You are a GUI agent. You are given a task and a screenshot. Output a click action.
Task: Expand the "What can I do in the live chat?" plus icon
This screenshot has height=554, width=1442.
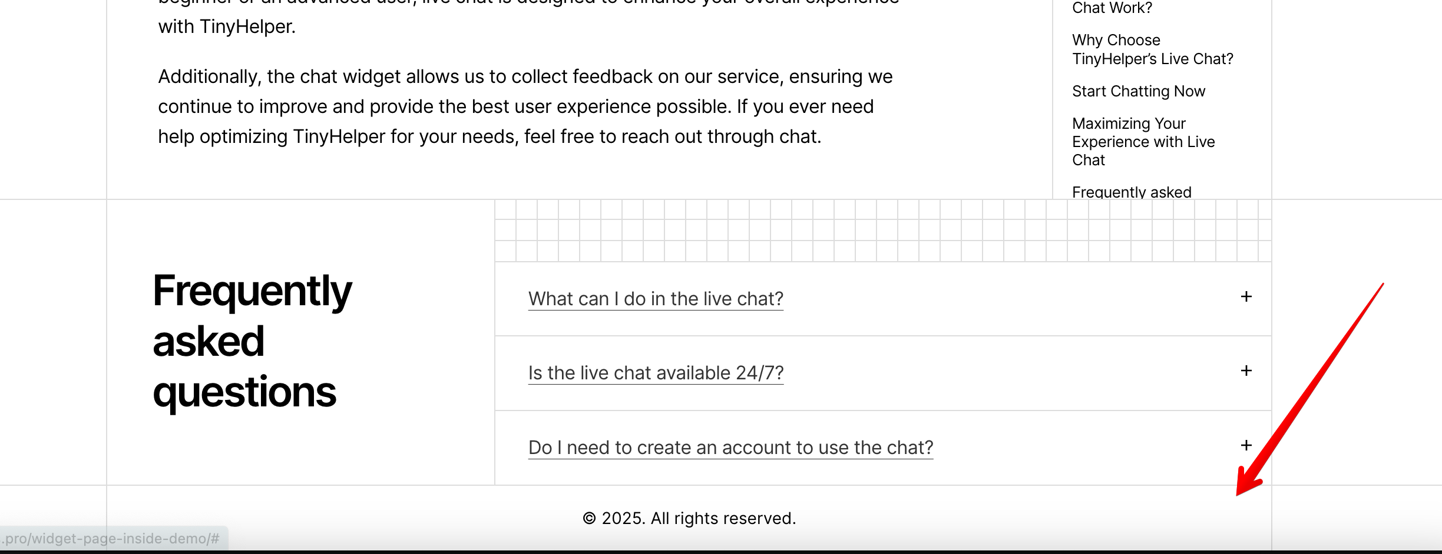[x=1246, y=297]
